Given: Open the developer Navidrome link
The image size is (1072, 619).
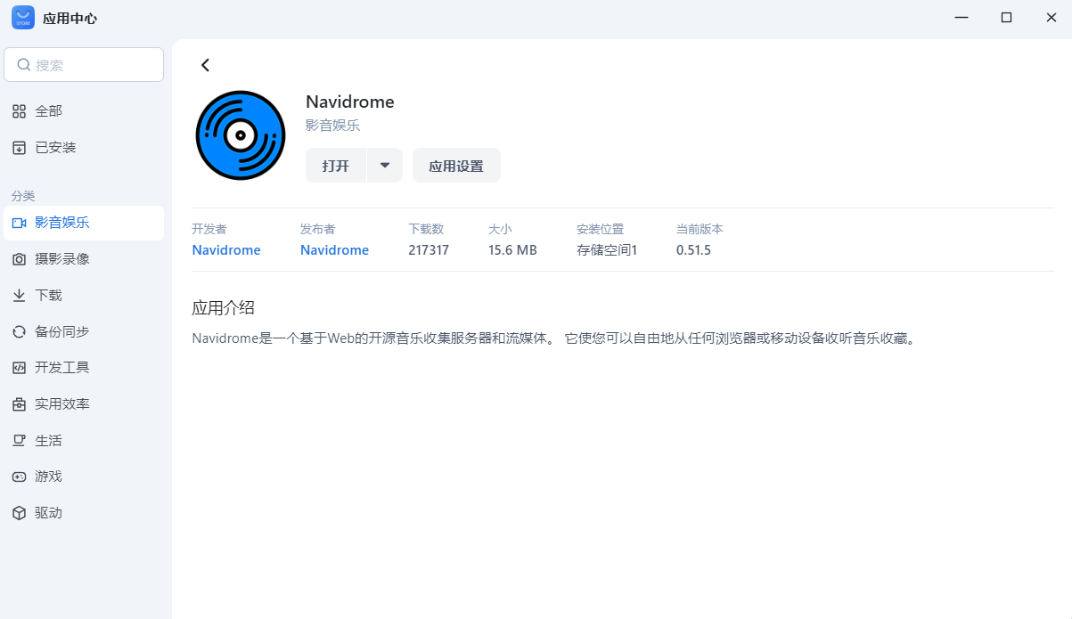Looking at the screenshot, I should (x=226, y=250).
